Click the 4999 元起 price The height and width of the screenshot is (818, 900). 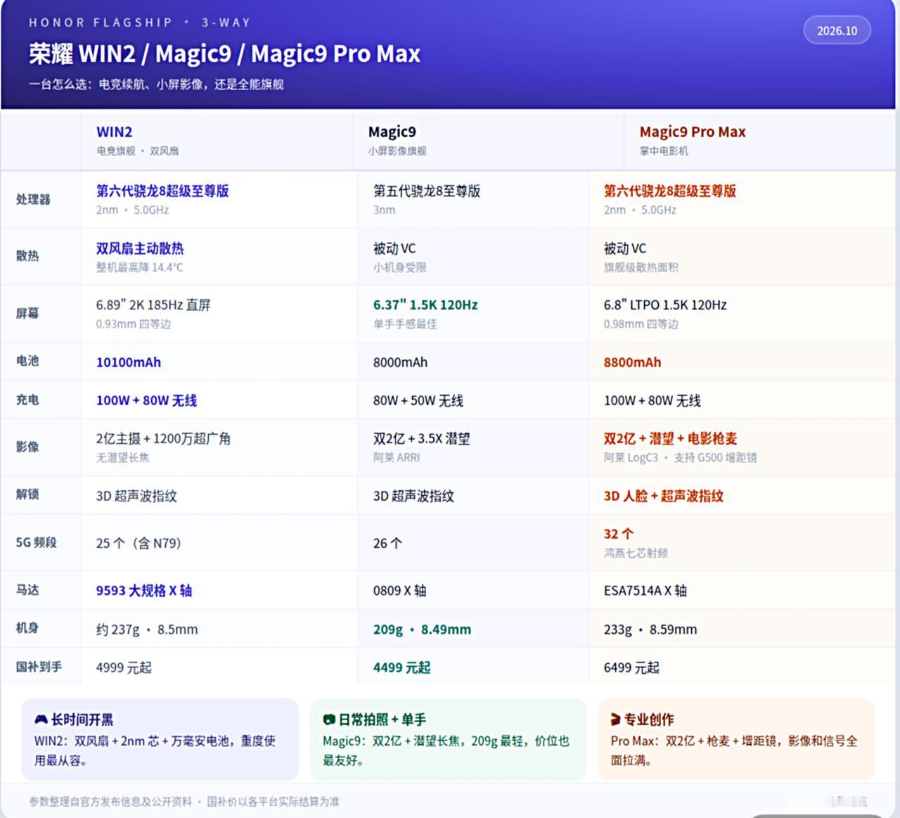coord(124,667)
